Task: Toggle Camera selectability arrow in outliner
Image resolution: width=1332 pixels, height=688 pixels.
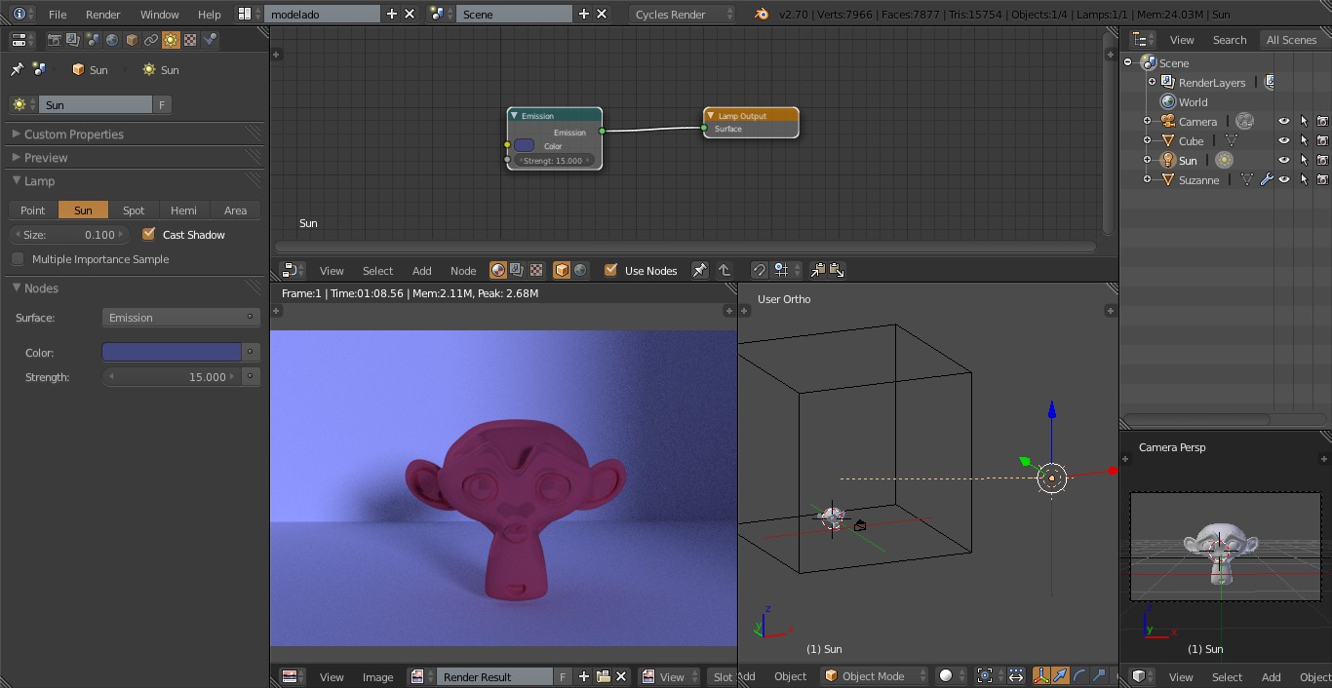Action: 1304,121
